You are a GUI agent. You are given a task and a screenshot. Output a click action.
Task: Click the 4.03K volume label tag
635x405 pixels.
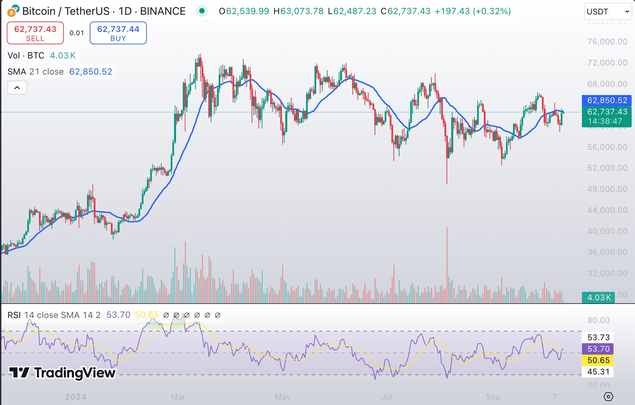(598, 297)
